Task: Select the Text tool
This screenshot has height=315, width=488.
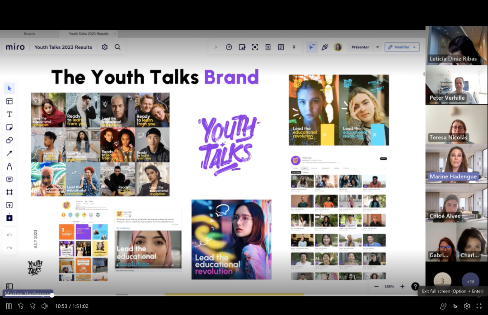Action: pyautogui.click(x=9, y=115)
